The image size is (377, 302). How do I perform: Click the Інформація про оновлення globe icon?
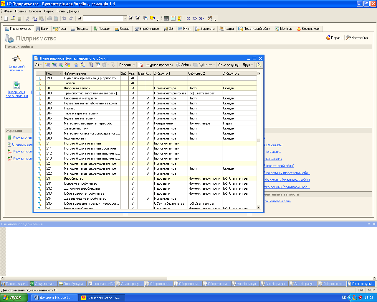click(x=16, y=85)
